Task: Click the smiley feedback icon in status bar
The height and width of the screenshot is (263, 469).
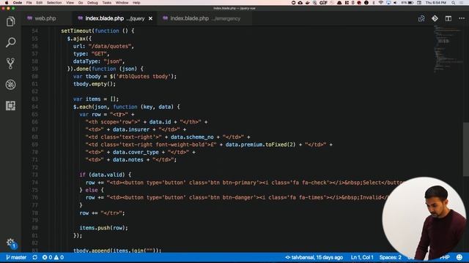Action: [459, 257]
